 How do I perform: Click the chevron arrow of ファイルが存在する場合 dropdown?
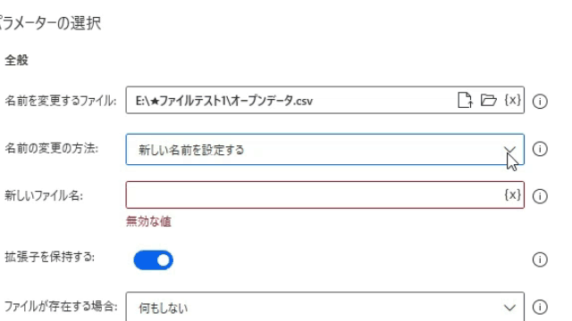[509, 308]
